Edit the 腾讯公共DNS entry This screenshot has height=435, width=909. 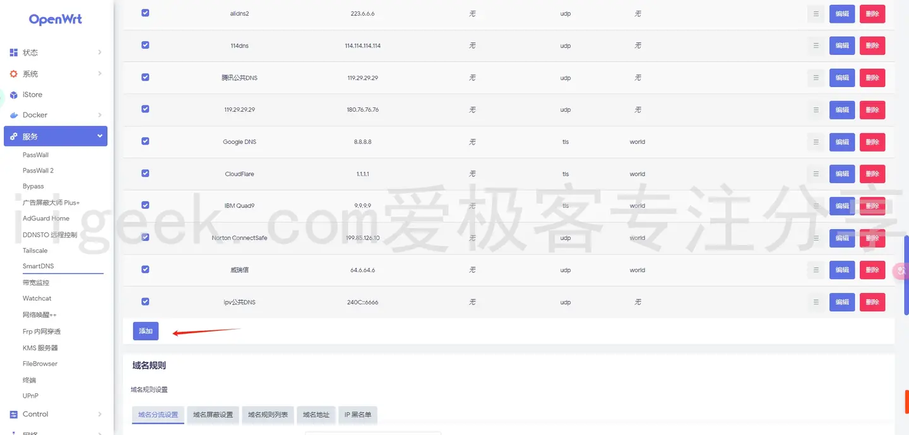[841, 77]
